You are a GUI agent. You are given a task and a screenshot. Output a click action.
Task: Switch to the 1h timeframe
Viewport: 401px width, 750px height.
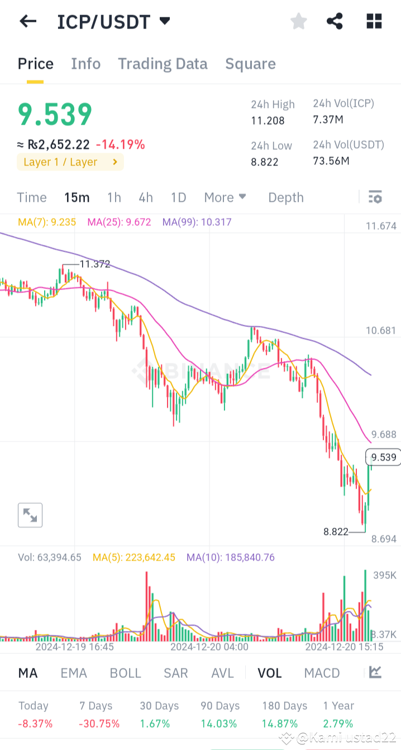pyautogui.click(x=114, y=197)
